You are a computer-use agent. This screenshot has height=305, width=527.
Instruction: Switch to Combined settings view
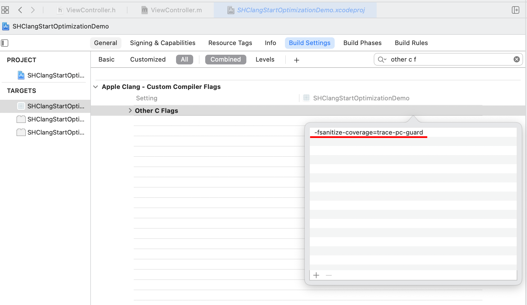225,59
